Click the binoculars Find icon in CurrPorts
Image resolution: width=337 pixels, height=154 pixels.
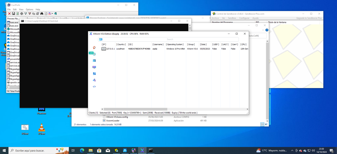[x=42, y=13]
